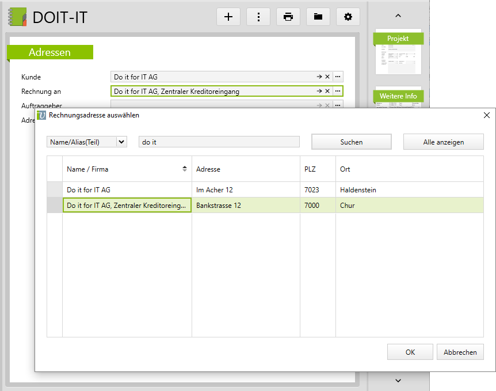The width and height of the screenshot is (496, 391).
Task: Switch to the Weitere Info page tab
Action: coord(398,96)
